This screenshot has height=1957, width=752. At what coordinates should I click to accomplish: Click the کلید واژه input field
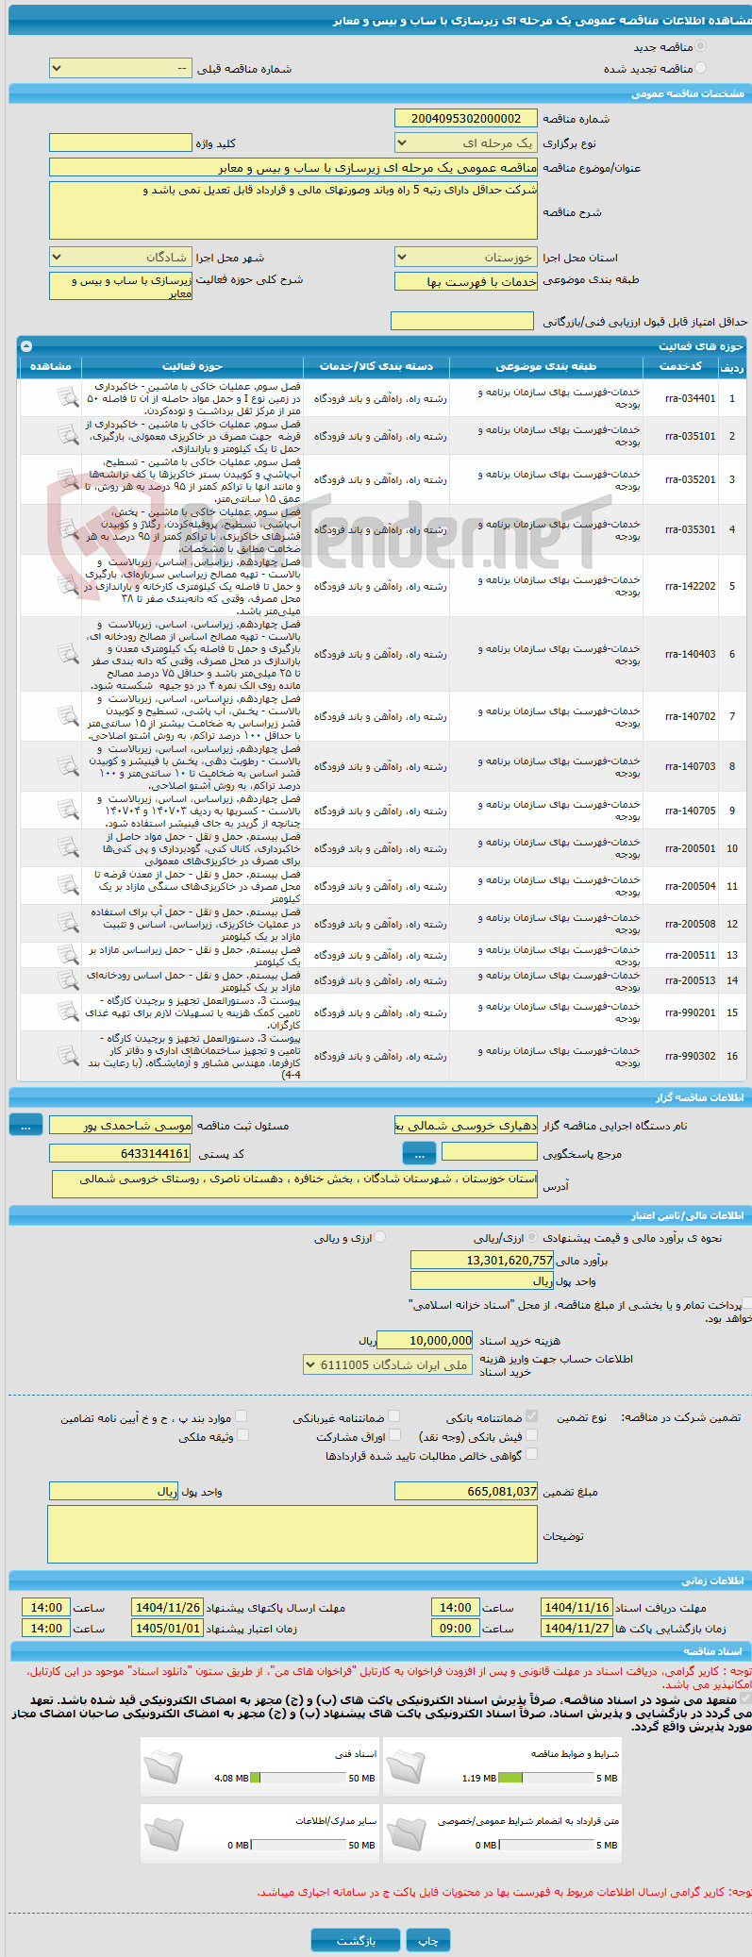pos(121,143)
